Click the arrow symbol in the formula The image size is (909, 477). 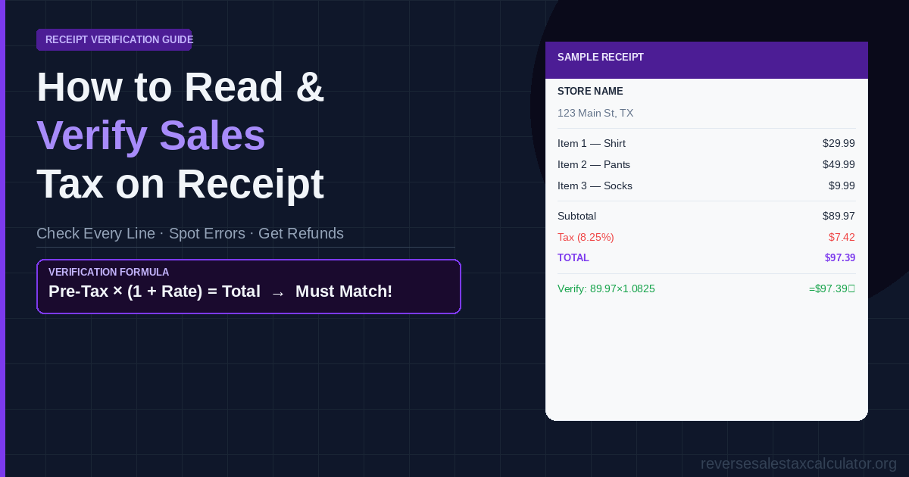(x=278, y=292)
